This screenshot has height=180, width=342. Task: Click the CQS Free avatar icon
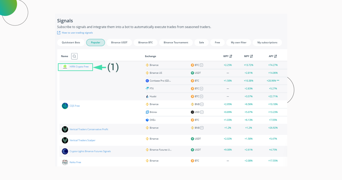click(x=65, y=106)
